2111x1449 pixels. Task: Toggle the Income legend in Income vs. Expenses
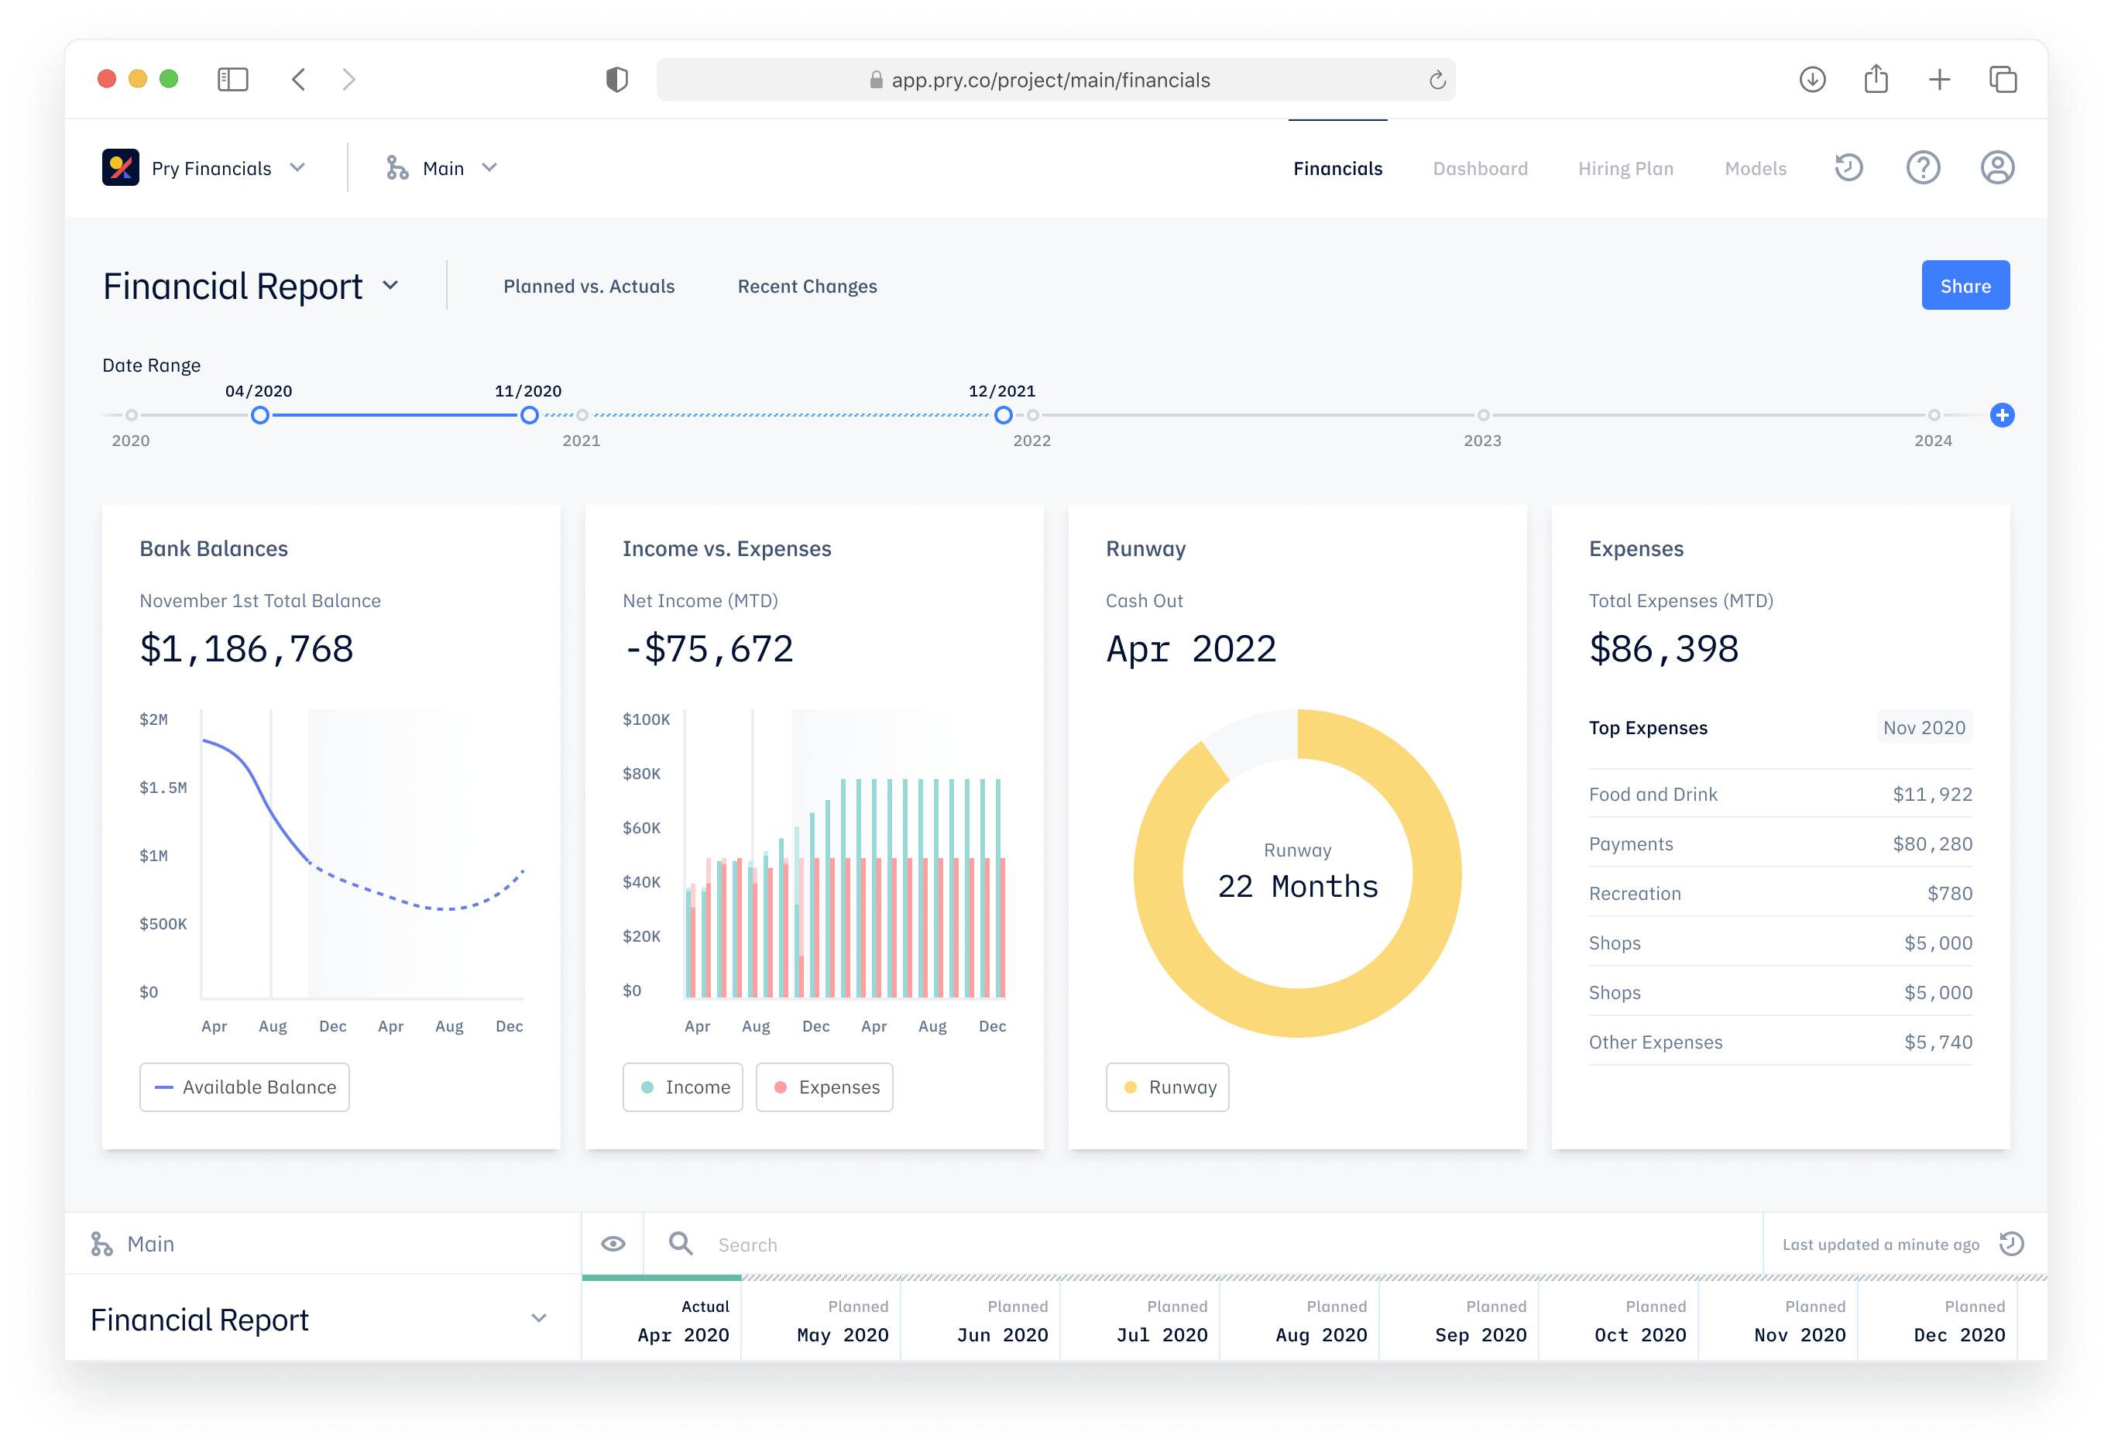[682, 1087]
